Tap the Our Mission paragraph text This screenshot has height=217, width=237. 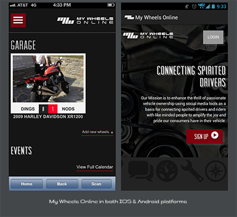tap(183, 109)
